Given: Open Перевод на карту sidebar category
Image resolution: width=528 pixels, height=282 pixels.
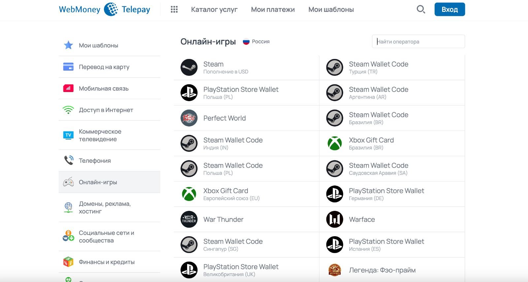Looking at the screenshot, I should point(110,67).
